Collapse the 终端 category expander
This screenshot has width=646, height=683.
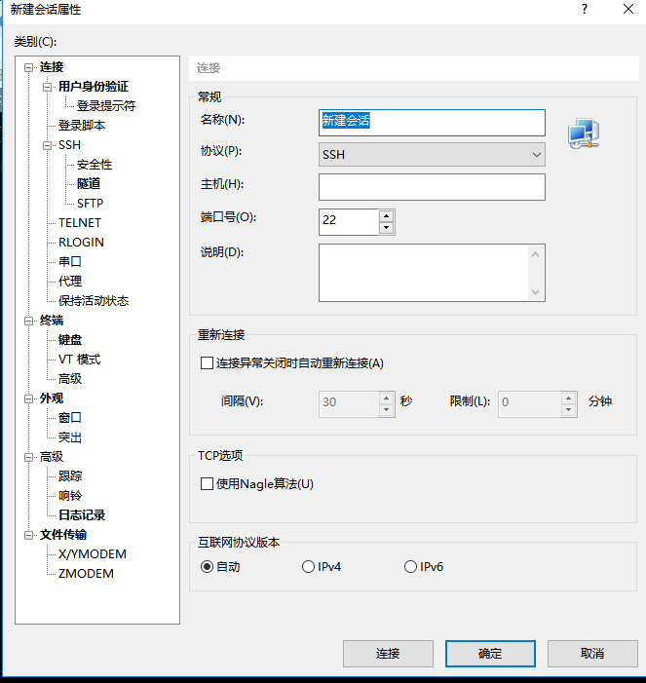coord(29,321)
